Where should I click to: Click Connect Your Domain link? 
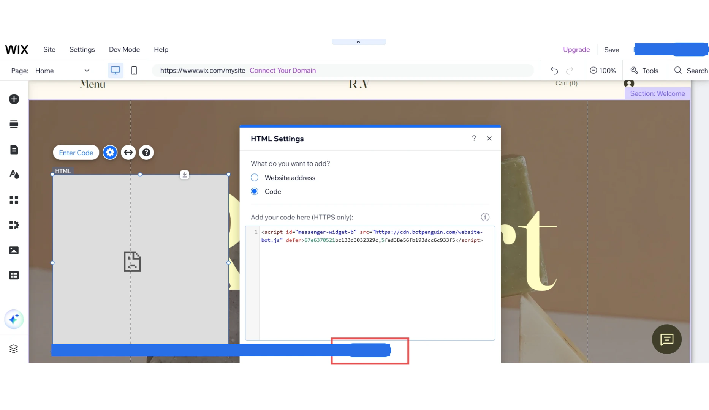click(x=283, y=70)
